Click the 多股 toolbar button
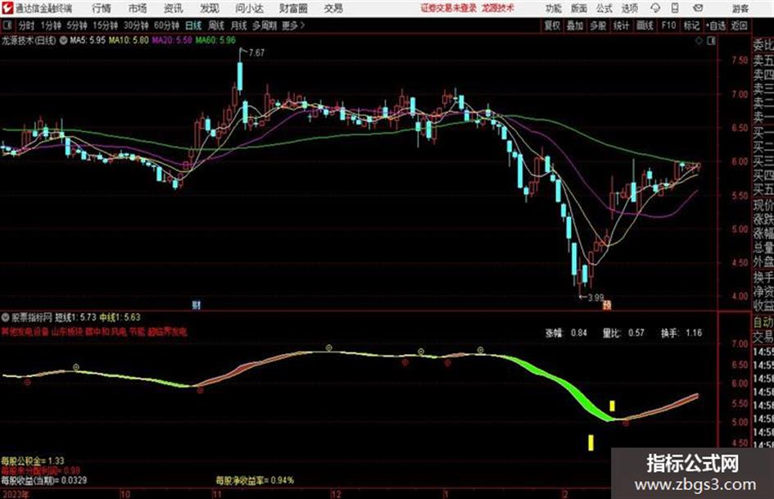 click(x=598, y=25)
